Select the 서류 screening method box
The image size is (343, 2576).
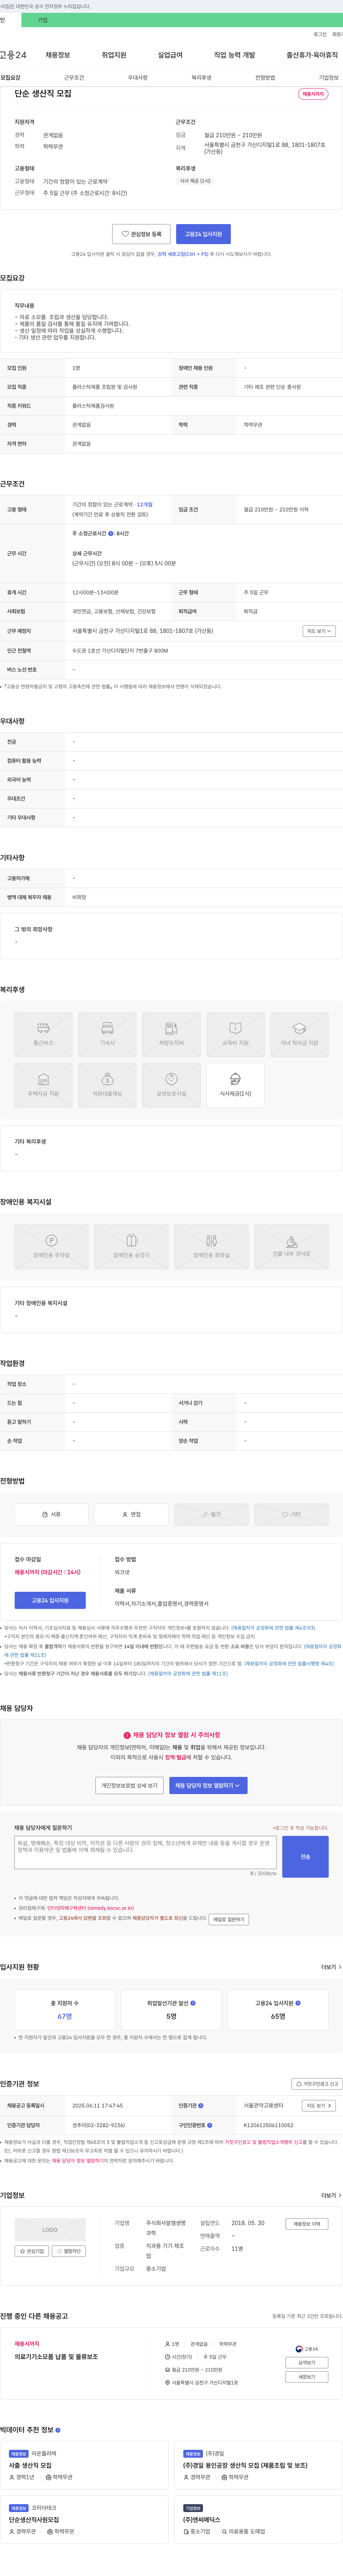[x=51, y=1514]
